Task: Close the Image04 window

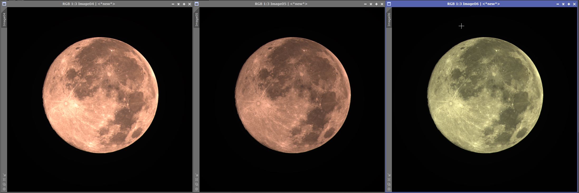Action: click(189, 4)
